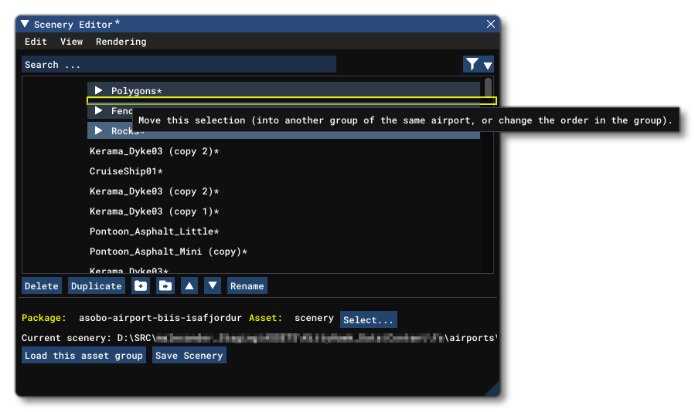The height and width of the screenshot is (412, 695).
Task: Click the Select... asset button
Action: click(x=368, y=319)
